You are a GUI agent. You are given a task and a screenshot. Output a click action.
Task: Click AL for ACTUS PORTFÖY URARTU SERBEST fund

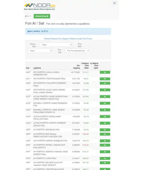(x=105, y=123)
